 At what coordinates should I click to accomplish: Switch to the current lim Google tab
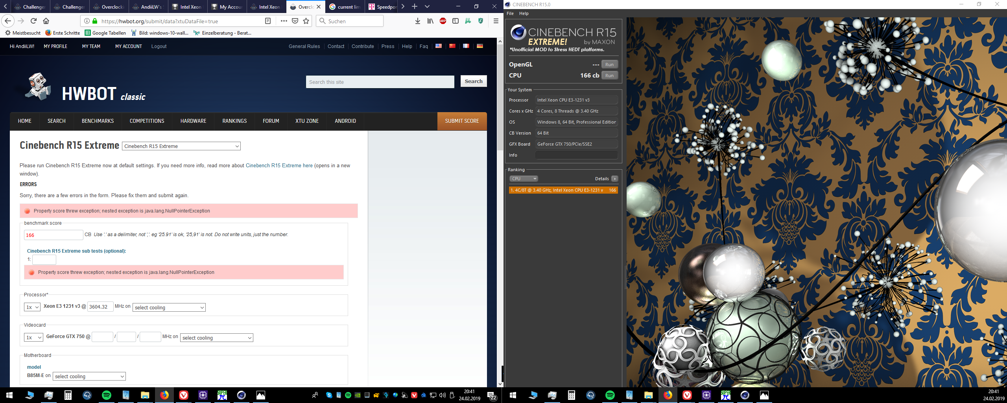tap(345, 7)
